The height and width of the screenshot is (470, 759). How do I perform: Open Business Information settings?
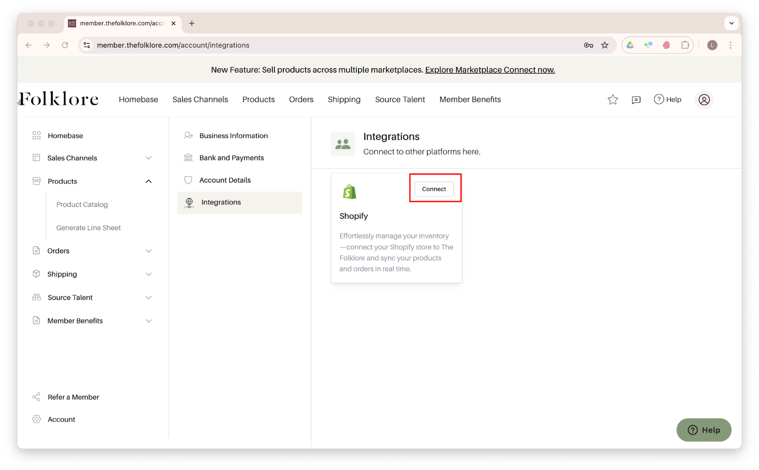233,136
